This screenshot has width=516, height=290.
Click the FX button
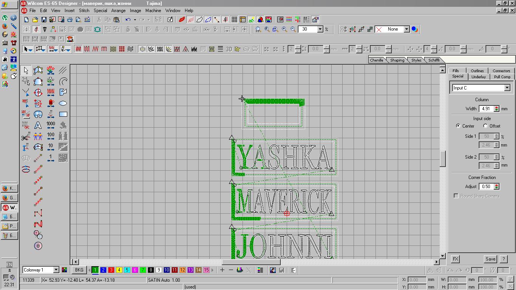[x=456, y=259]
